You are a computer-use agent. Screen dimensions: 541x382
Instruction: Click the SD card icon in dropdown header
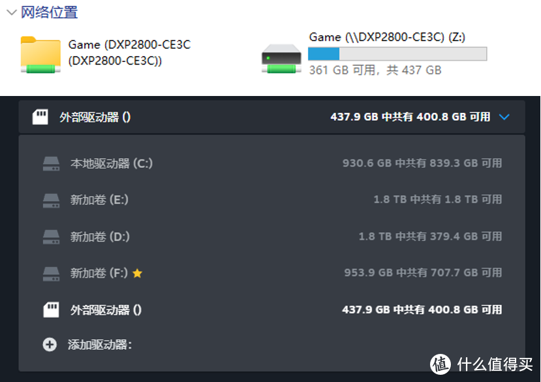[x=40, y=117]
